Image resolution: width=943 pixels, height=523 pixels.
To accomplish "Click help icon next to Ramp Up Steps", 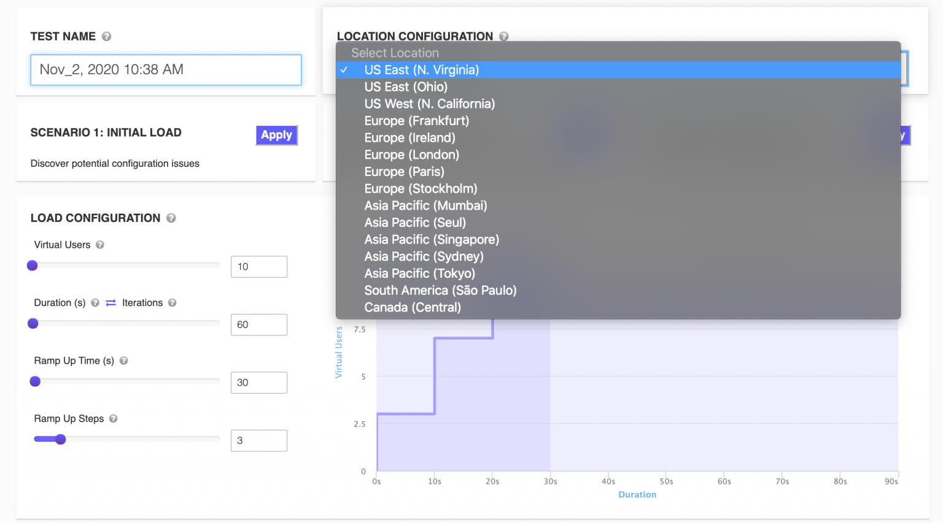I will pos(113,419).
